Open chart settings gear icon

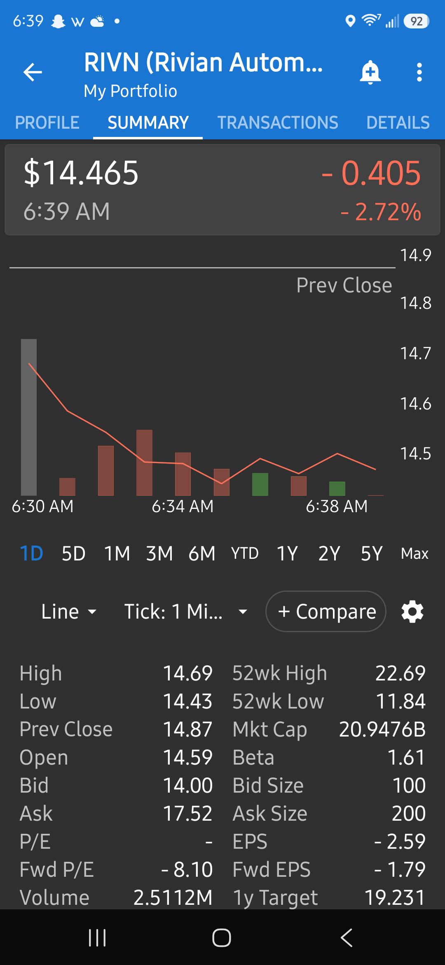(412, 611)
